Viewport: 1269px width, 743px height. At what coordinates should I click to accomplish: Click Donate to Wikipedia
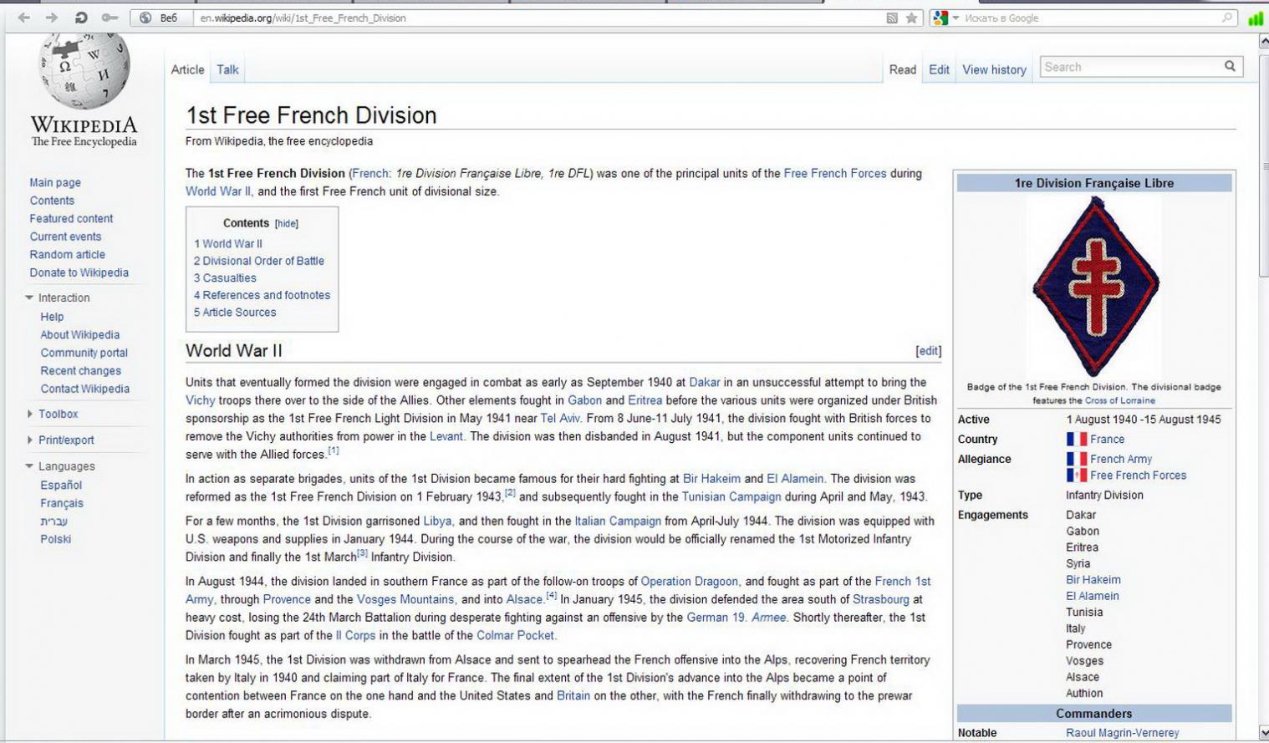click(79, 272)
